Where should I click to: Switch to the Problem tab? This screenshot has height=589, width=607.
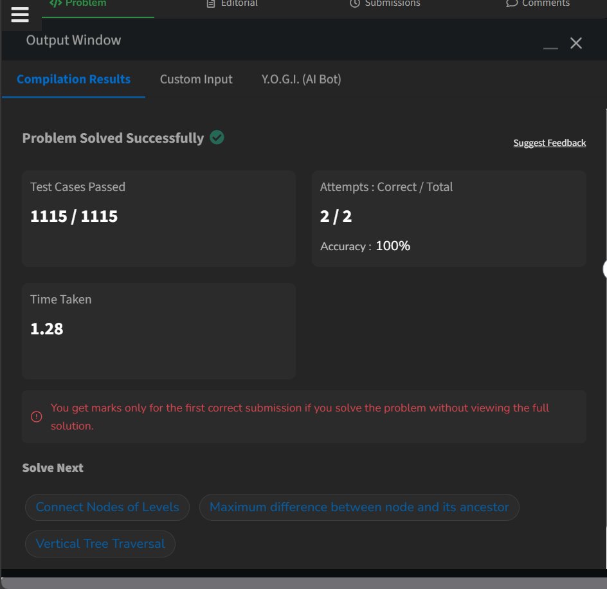(x=78, y=3)
